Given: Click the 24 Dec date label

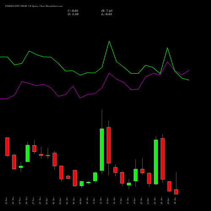Looking at the screenshot, I should click(x=155, y=201).
